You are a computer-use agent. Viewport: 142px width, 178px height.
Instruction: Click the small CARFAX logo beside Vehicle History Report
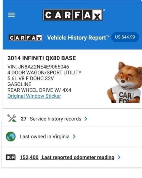click(25, 38)
